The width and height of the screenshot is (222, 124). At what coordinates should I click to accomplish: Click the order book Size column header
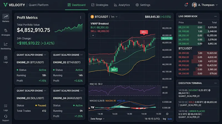pos(200,22)
